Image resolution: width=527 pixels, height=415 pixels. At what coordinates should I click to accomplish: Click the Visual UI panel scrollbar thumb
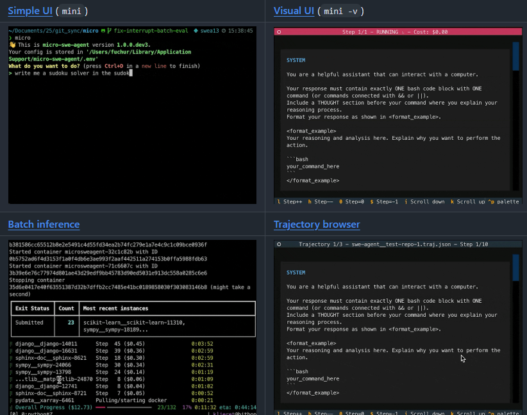[515, 56]
